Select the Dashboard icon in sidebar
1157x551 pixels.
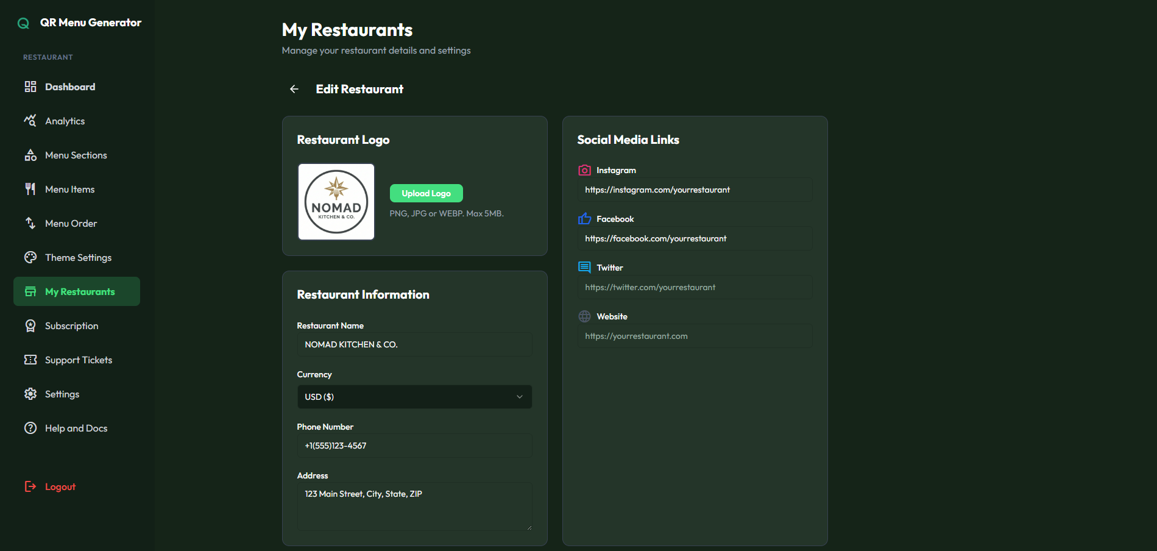[x=30, y=86]
